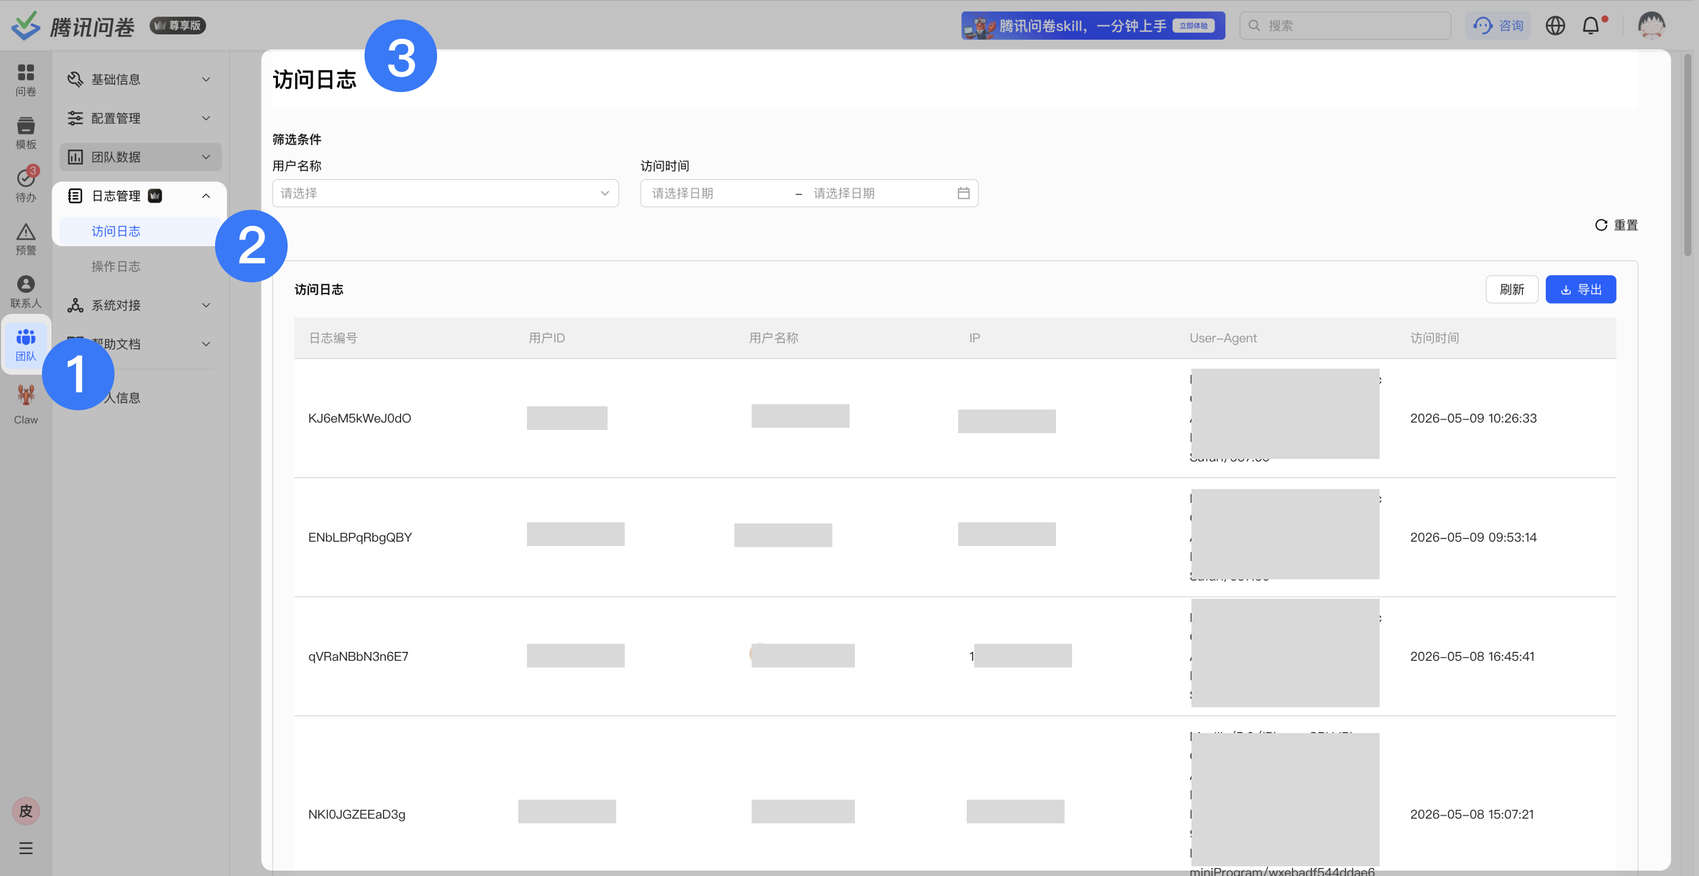This screenshot has width=1699, height=876.
Task: Click the hamburger menu icon at bottom left
Action: 26,848
